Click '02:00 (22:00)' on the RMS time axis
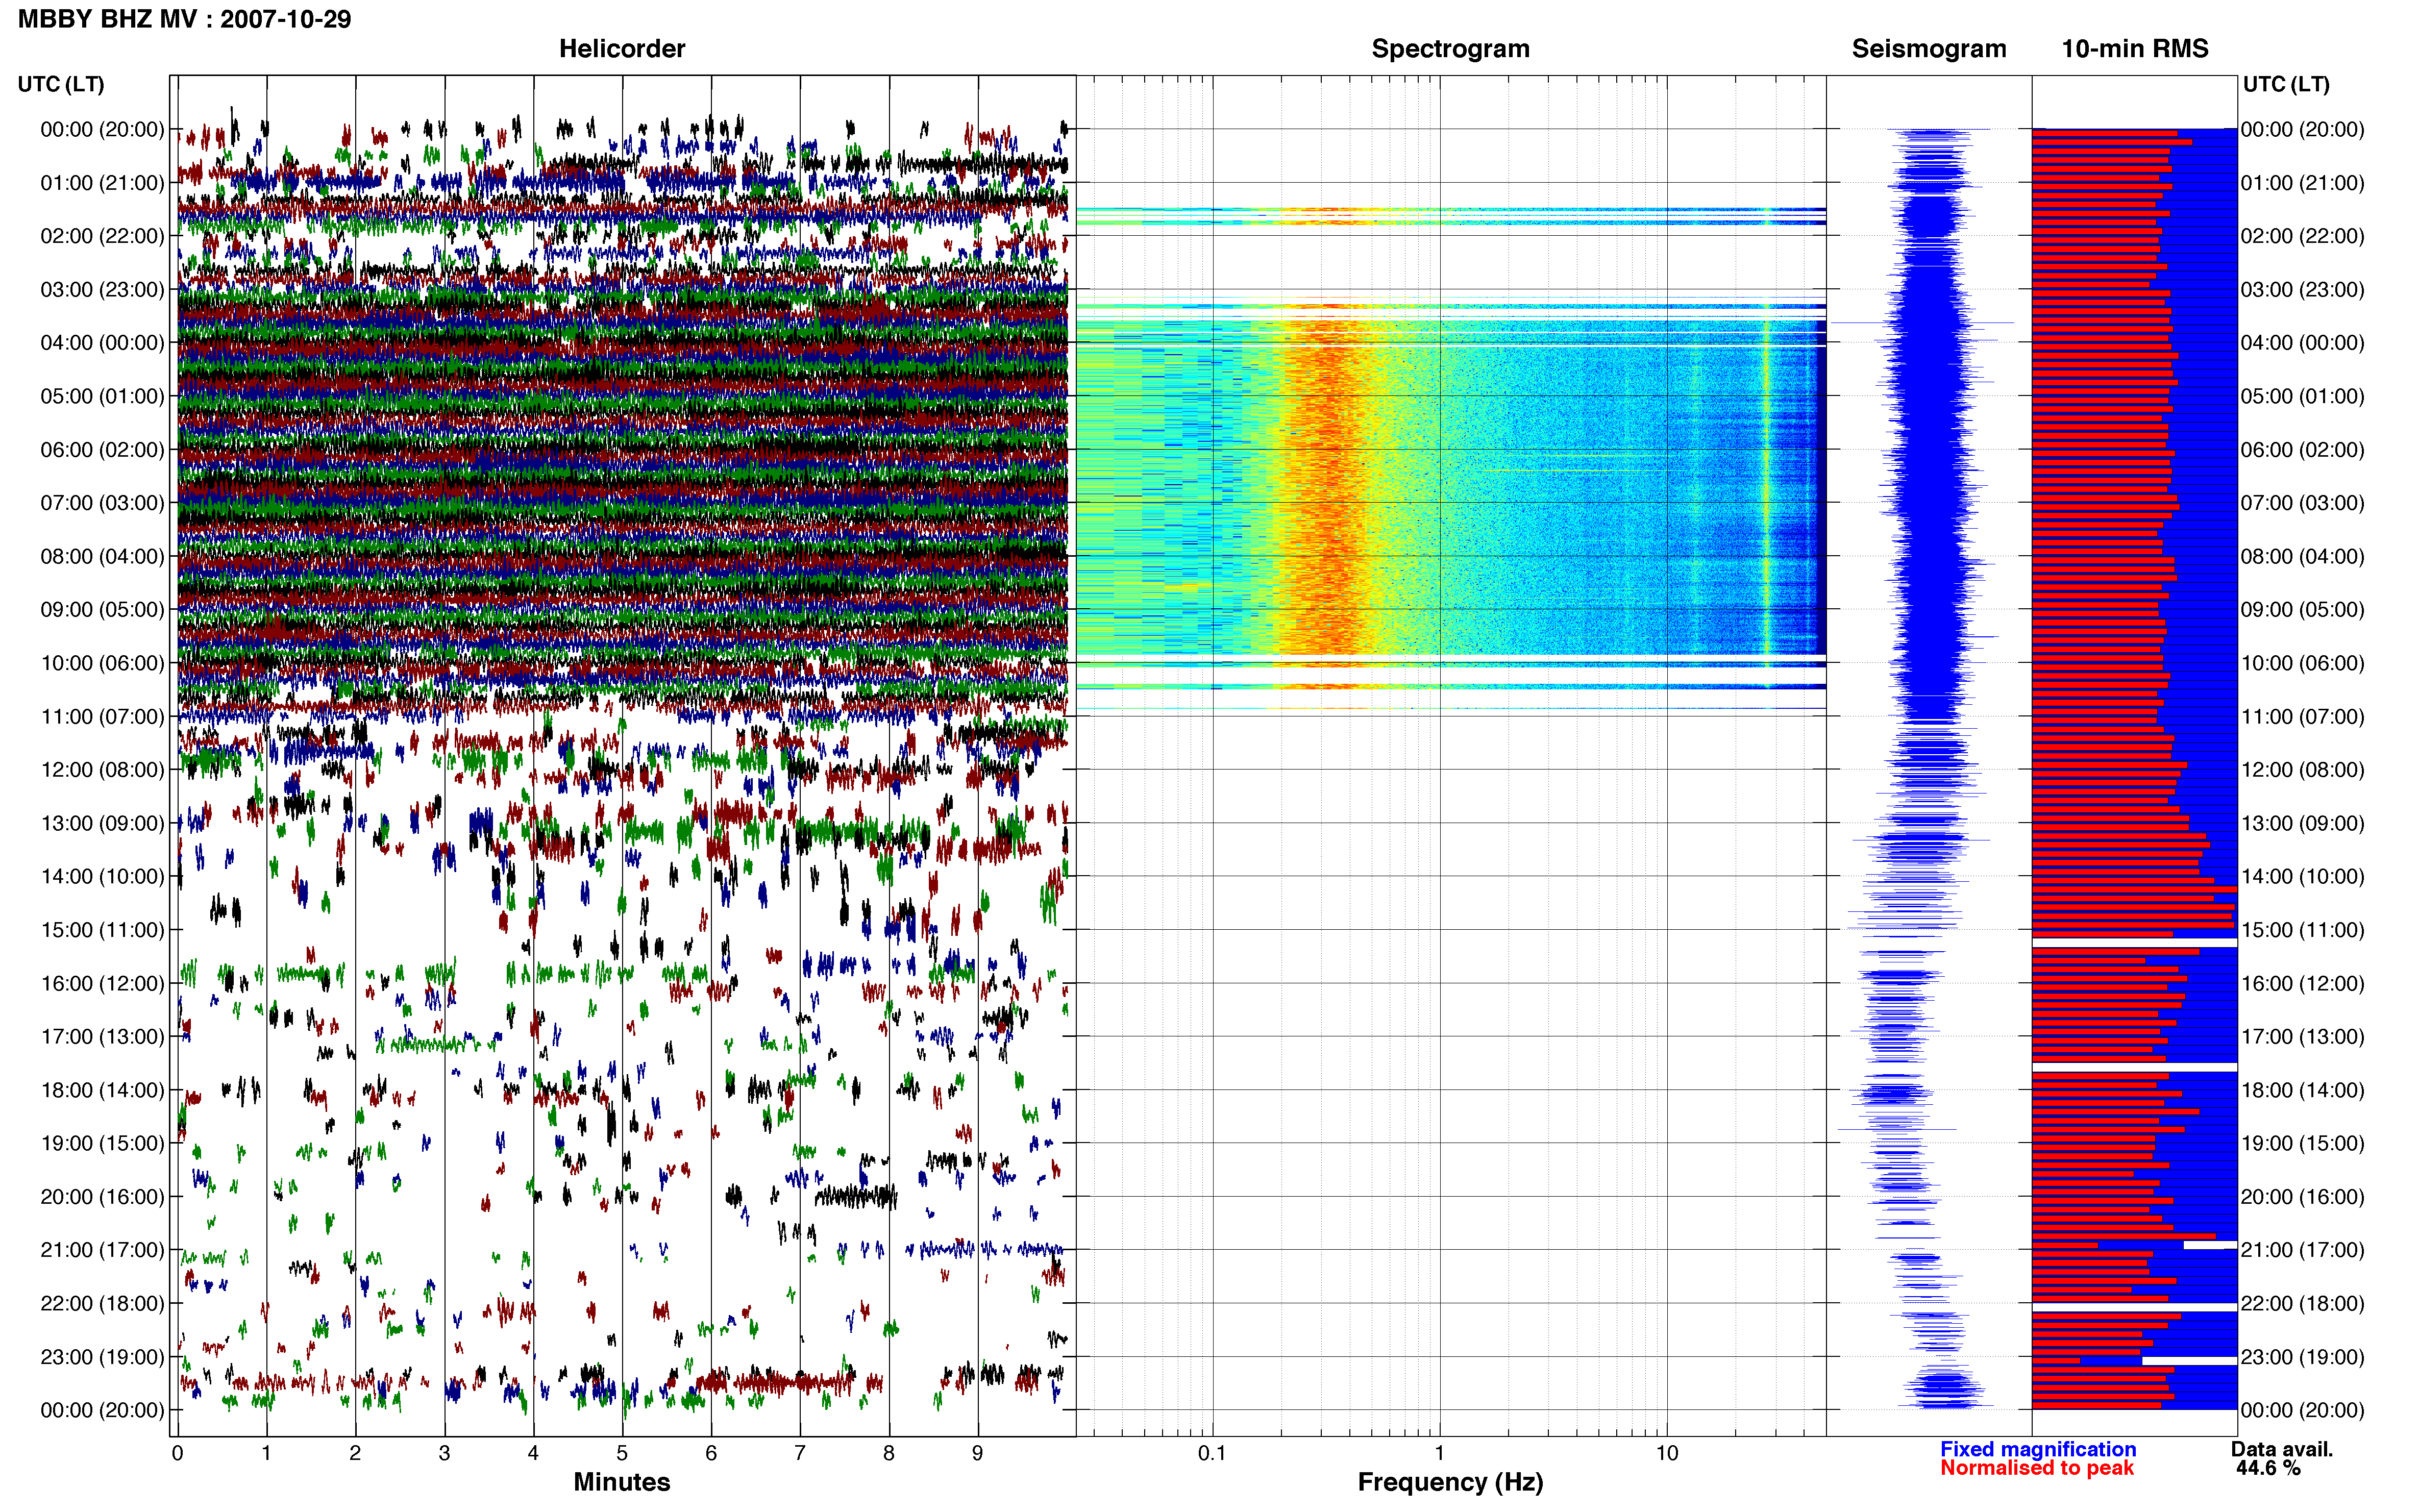This screenshot has width=2419, height=1512. [2302, 237]
